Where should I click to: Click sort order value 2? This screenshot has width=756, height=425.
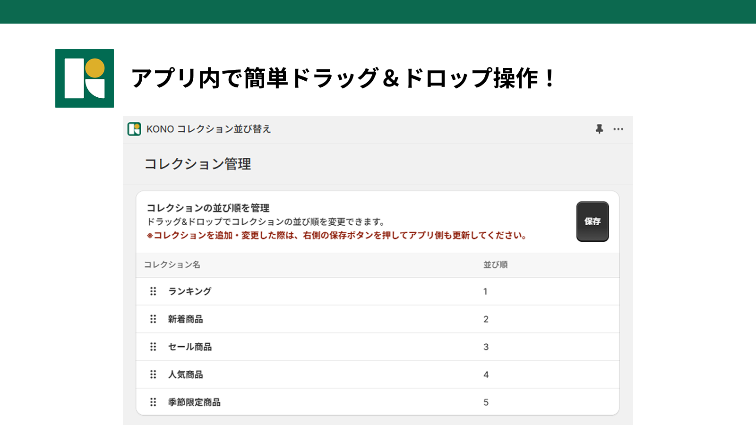(x=486, y=319)
